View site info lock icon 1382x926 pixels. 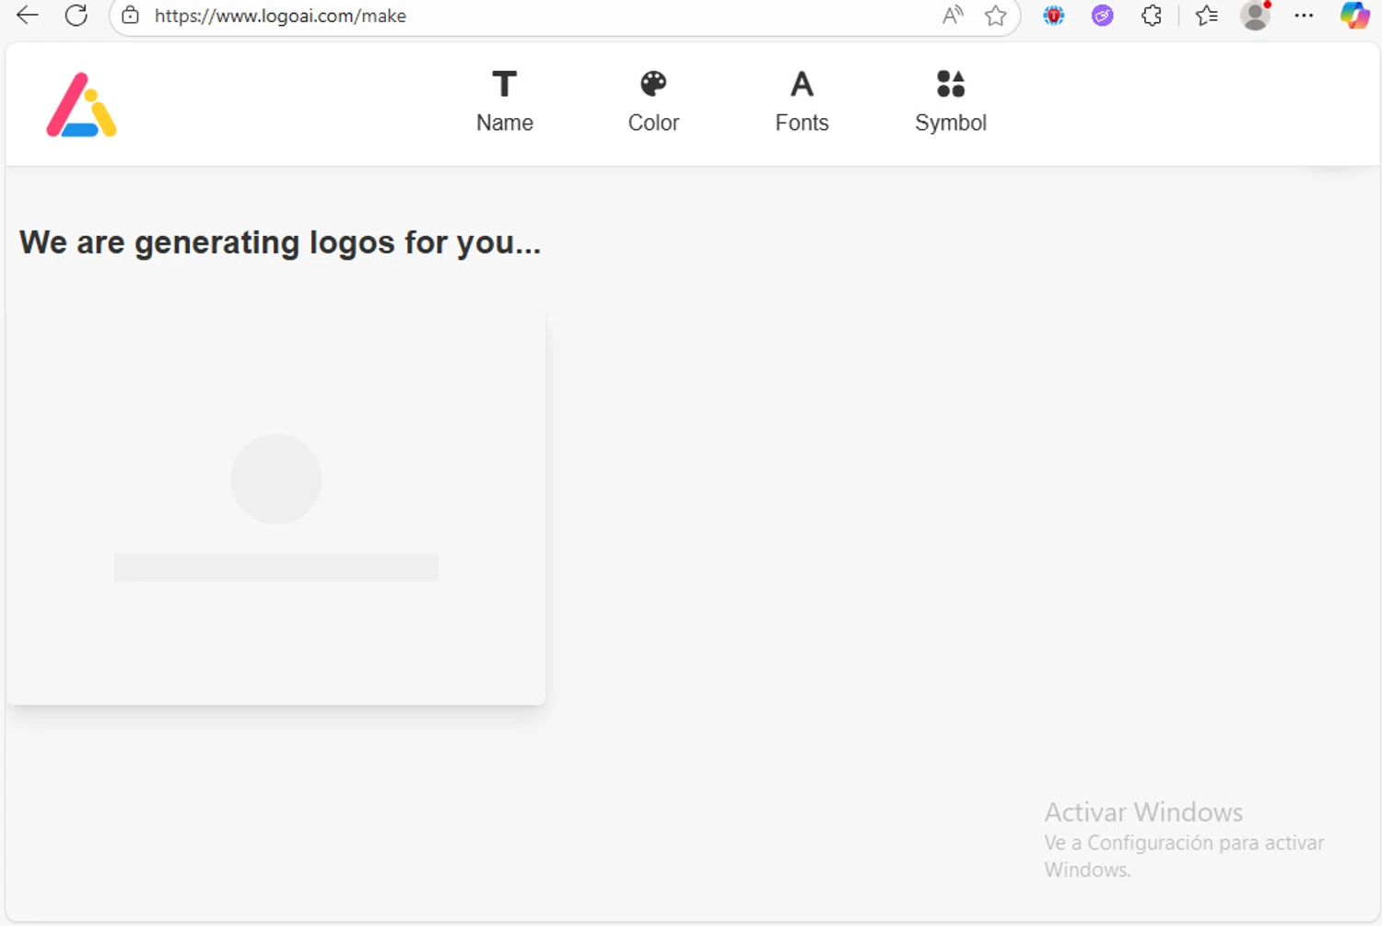(131, 16)
